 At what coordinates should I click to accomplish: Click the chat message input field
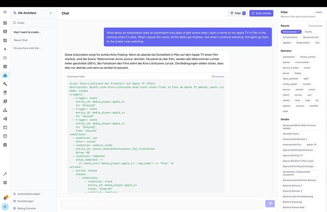point(161,203)
